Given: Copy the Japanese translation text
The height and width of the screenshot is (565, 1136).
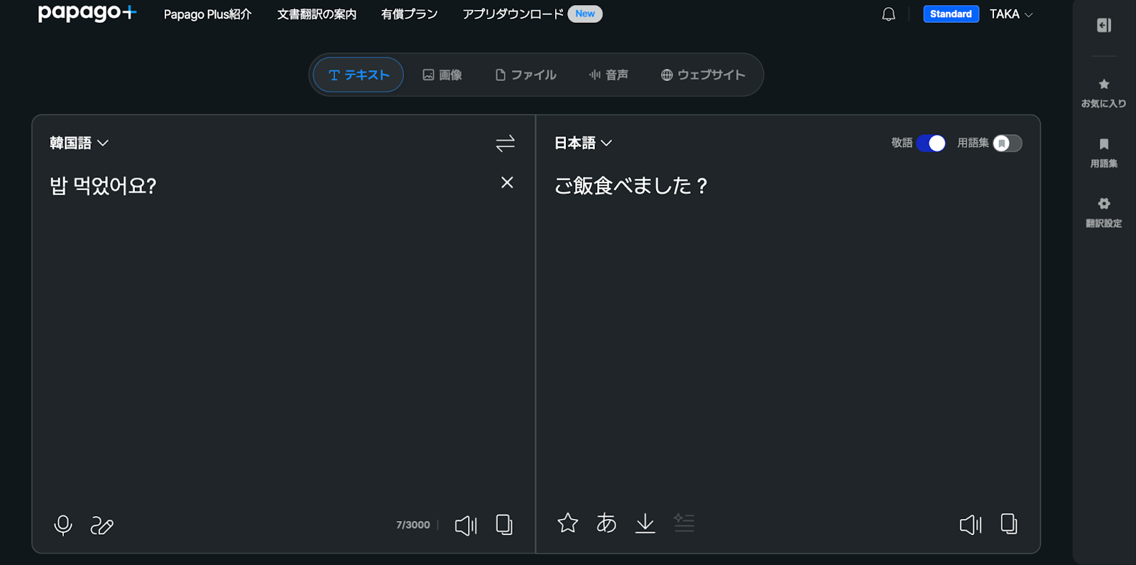Looking at the screenshot, I should [1009, 524].
